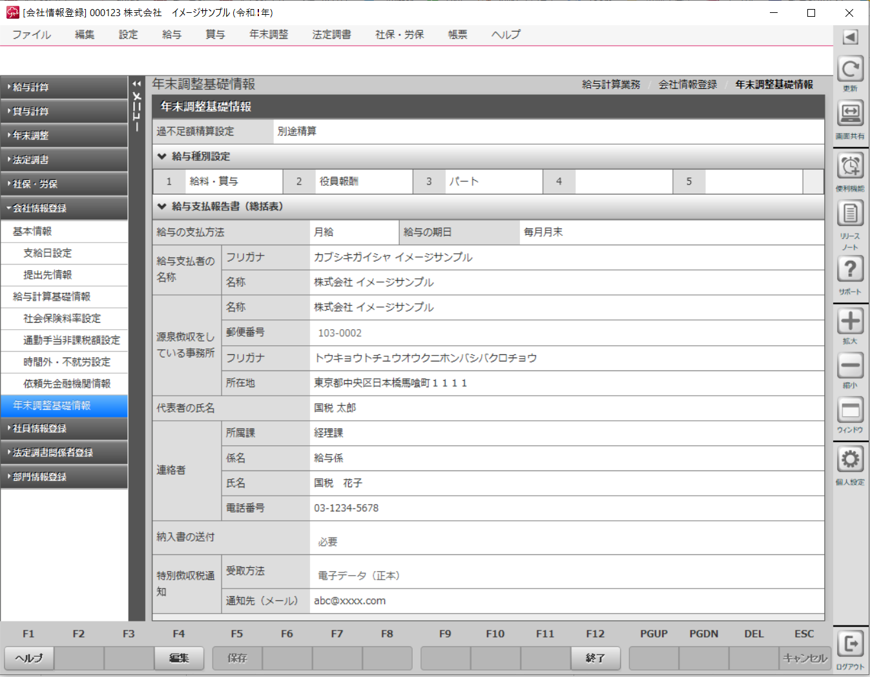Open the 編集 menu
The width and height of the screenshot is (870, 677).
point(85,35)
